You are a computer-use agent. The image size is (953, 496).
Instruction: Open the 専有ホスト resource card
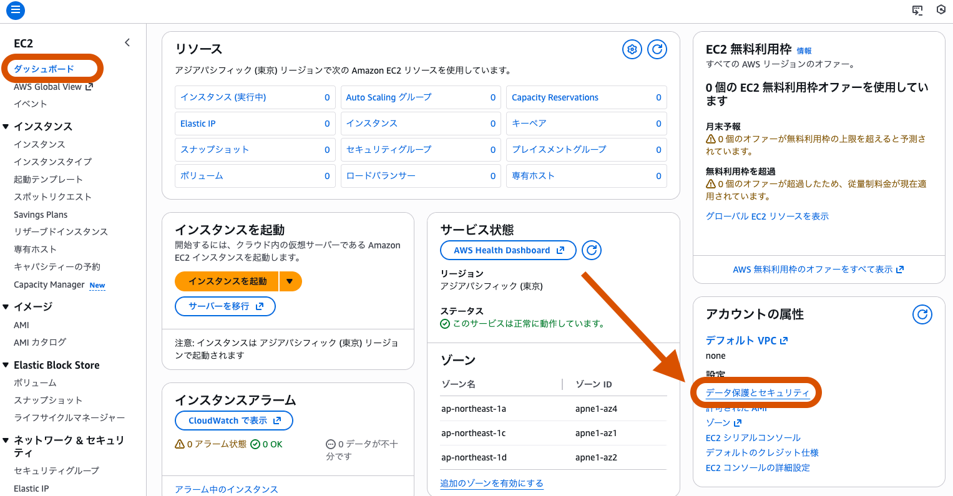click(x=587, y=176)
